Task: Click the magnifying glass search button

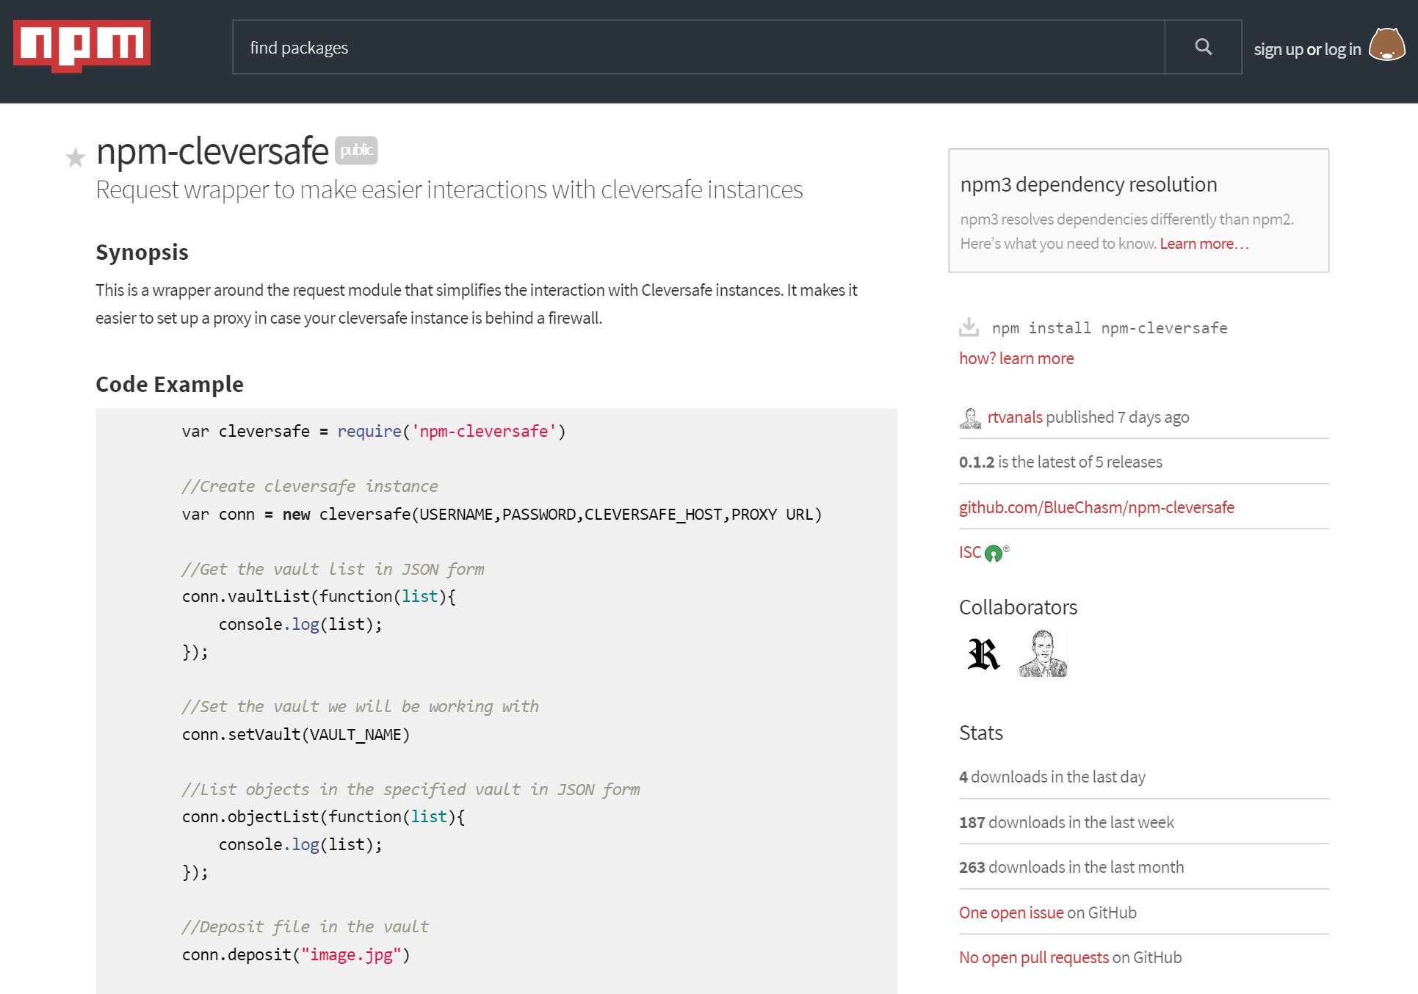Action: tap(1203, 47)
